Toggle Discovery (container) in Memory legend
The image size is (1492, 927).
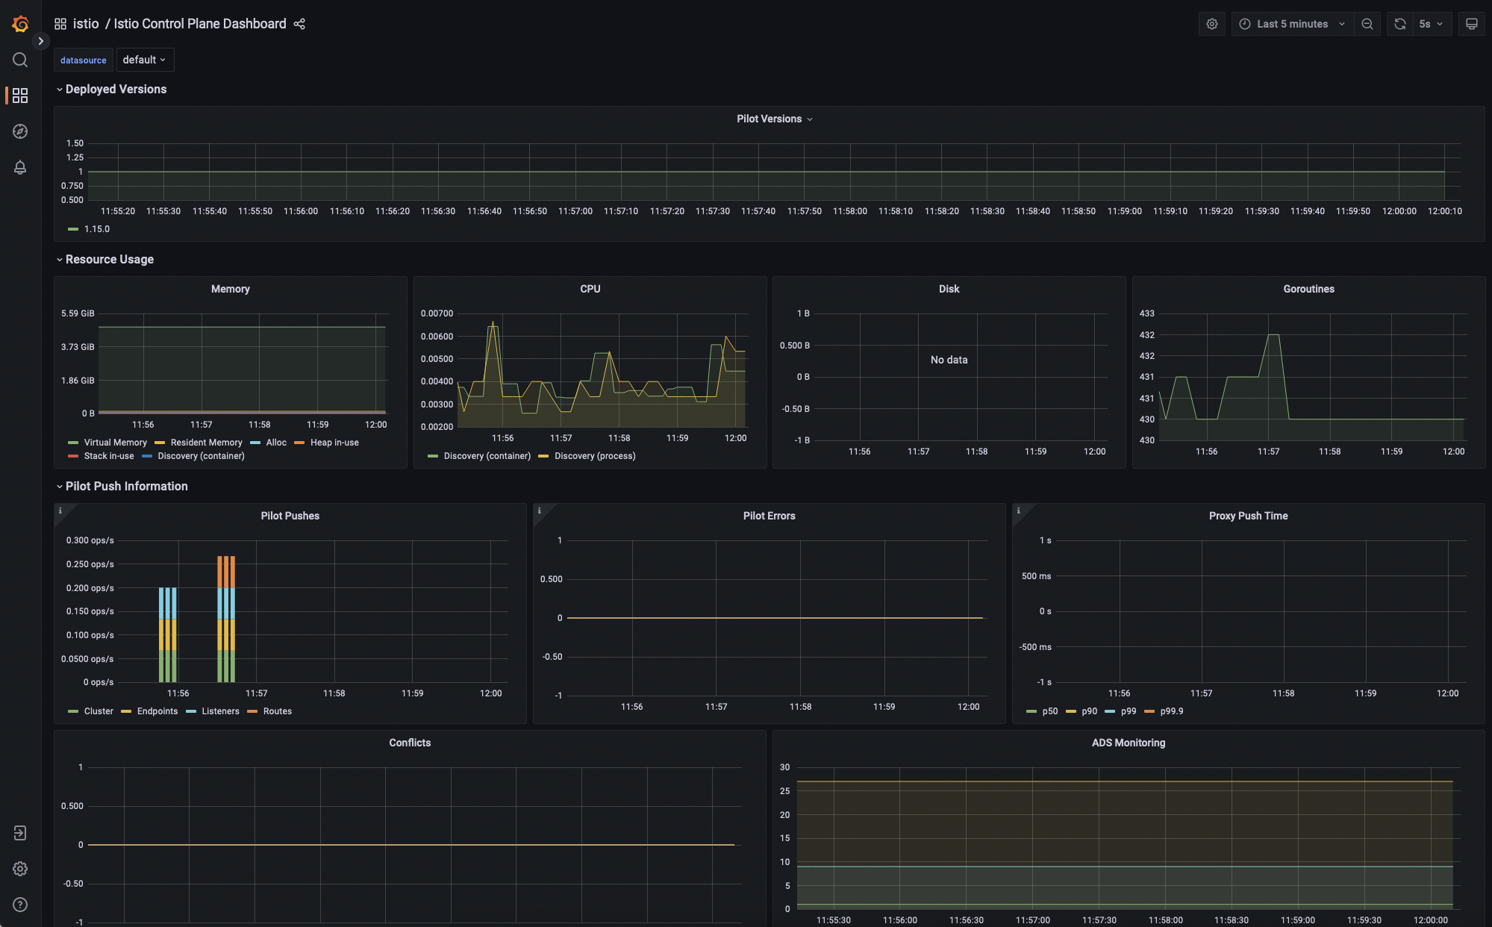click(201, 456)
